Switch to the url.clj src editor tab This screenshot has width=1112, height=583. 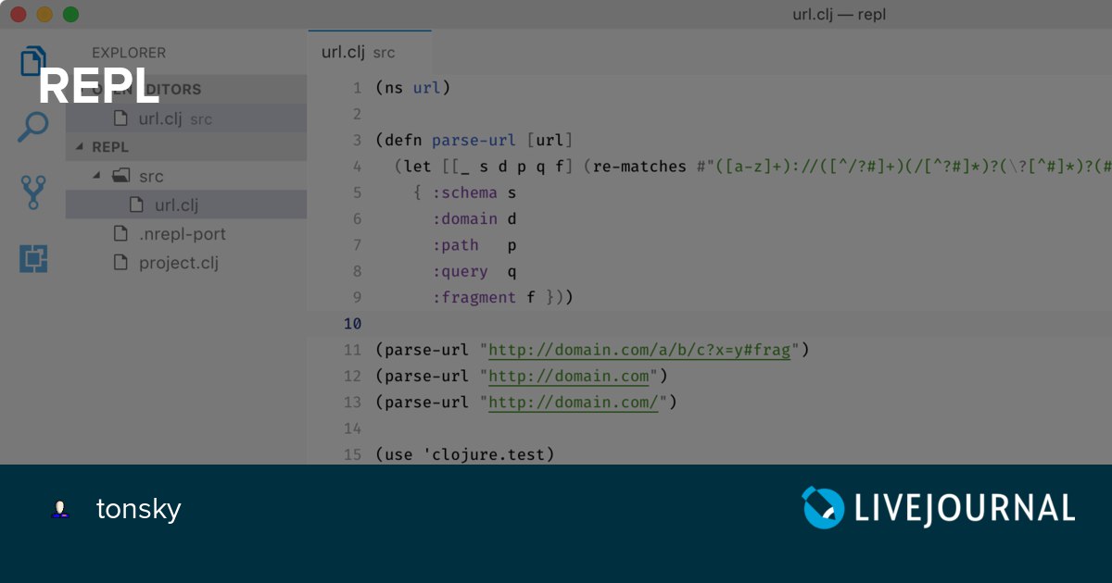point(369,52)
